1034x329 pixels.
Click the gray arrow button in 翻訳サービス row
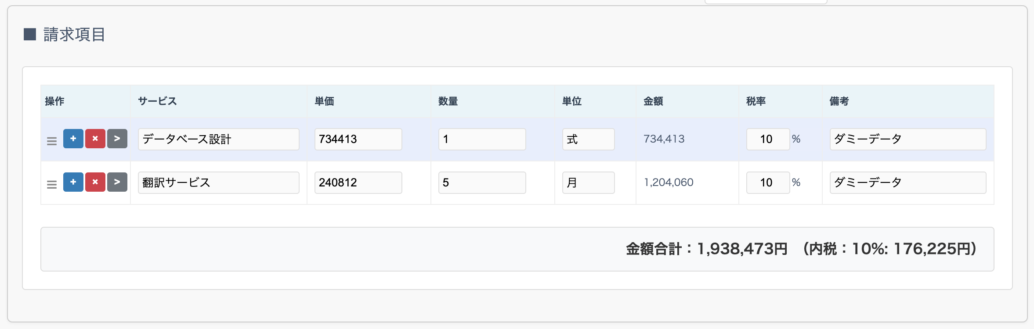117,182
